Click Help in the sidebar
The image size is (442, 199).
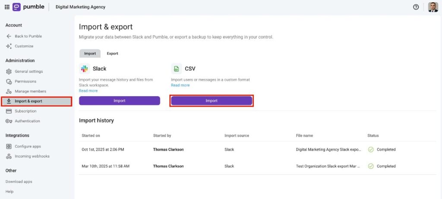click(x=9, y=192)
